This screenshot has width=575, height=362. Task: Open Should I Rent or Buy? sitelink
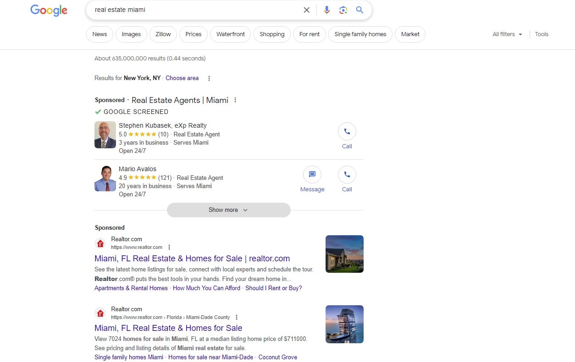coord(274,288)
